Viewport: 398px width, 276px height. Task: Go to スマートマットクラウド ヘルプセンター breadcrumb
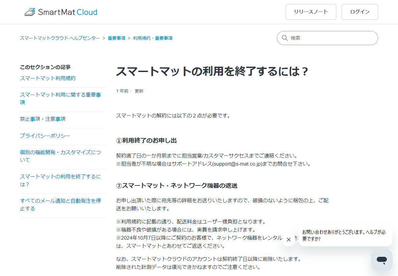(60, 38)
